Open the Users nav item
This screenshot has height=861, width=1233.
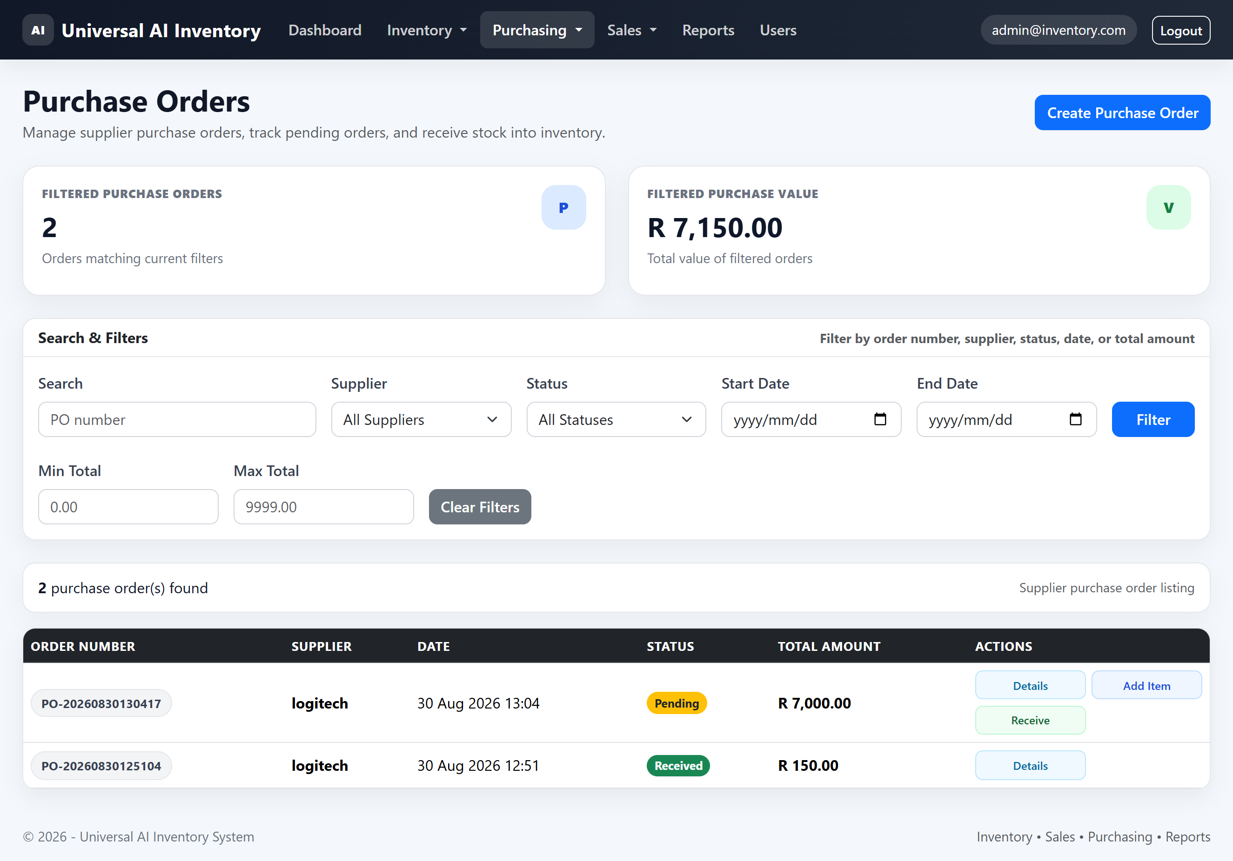(777, 30)
